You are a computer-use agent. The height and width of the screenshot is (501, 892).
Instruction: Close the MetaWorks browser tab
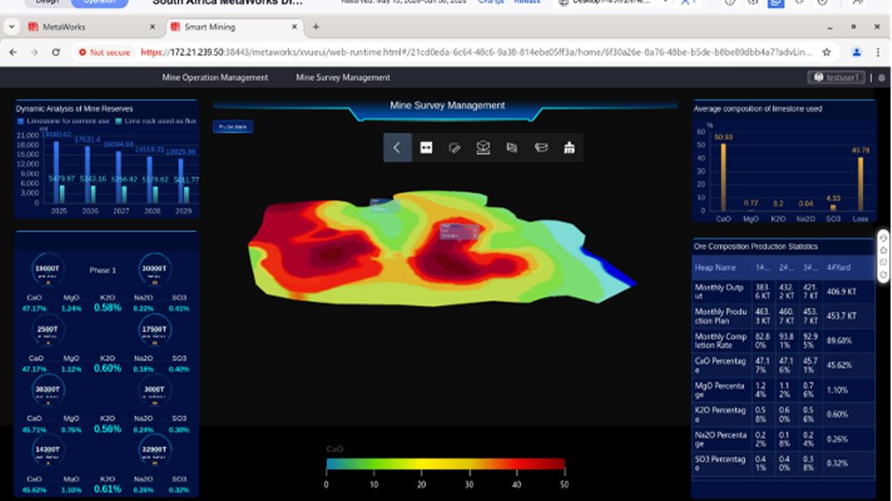152,27
